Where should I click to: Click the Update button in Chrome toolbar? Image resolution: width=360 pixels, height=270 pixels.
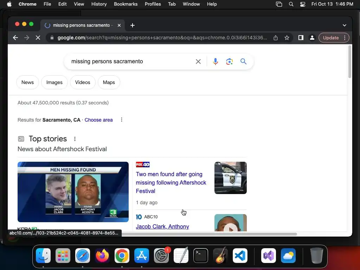(330, 38)
